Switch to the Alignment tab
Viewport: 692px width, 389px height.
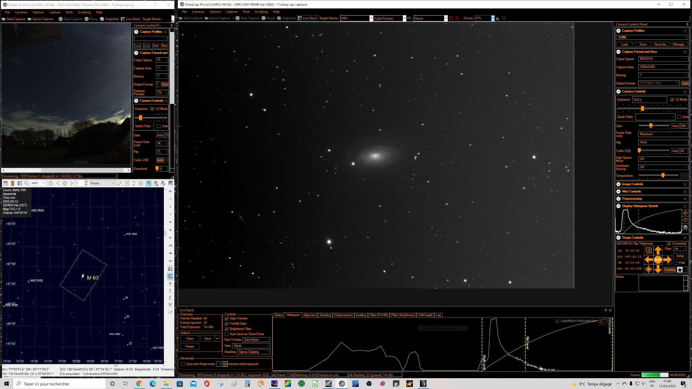click(310, 315)
